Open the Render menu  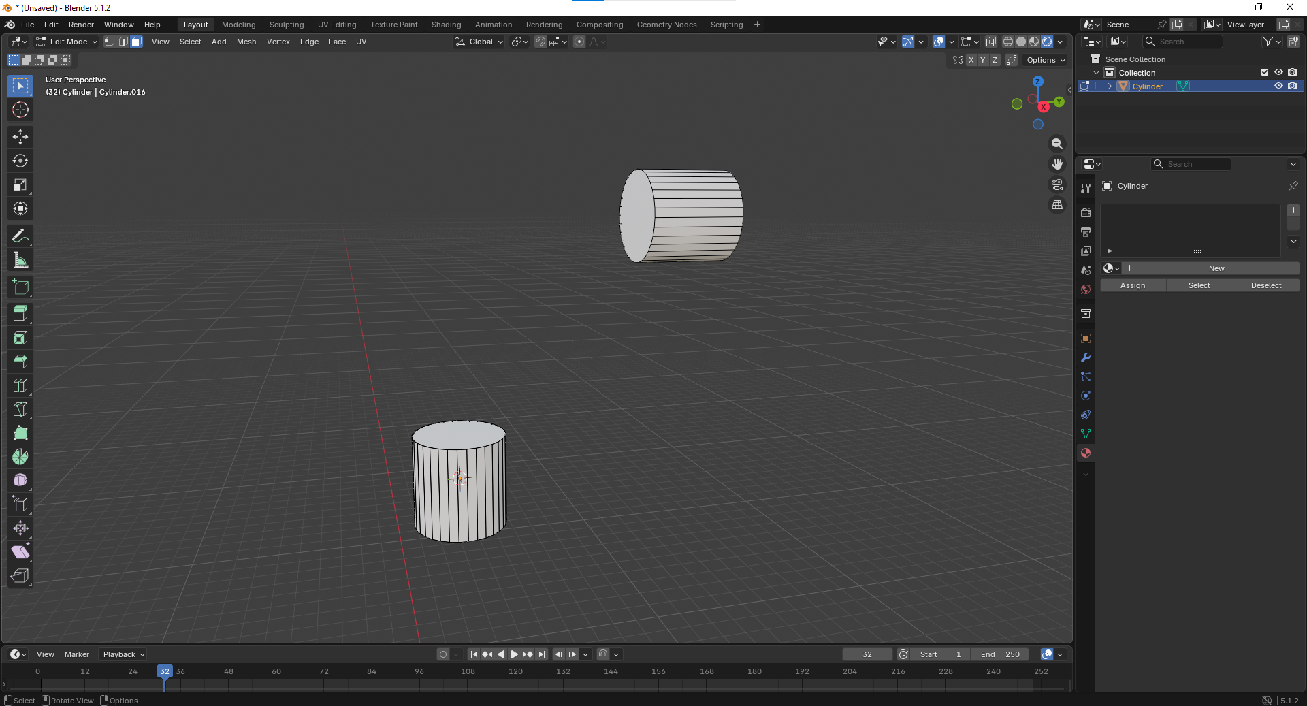pyautogui.click(x=81, y=25)
